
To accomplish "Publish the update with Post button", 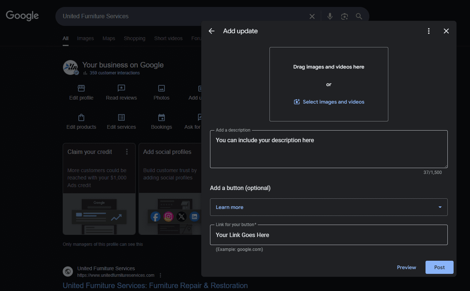I will 439,267.
